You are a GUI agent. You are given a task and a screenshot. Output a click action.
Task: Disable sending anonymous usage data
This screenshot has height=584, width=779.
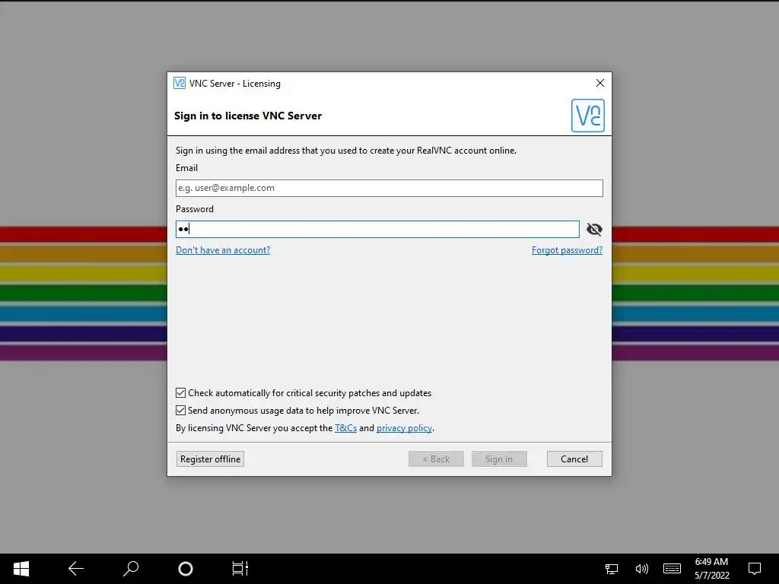(x=181, y=410)
